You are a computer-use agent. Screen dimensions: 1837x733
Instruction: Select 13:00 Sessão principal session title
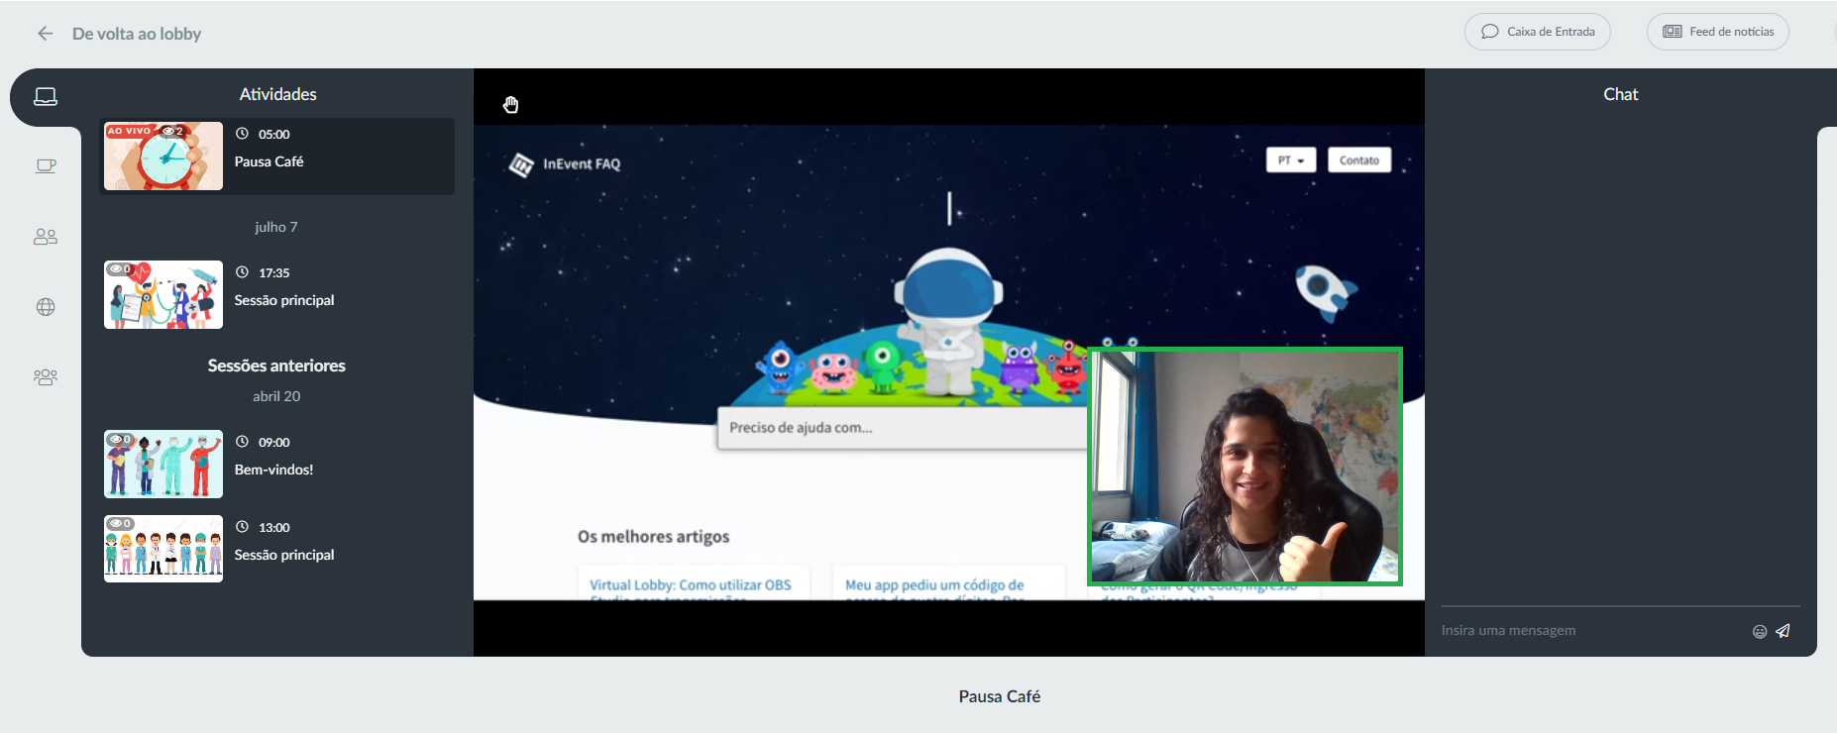(284, 555)
